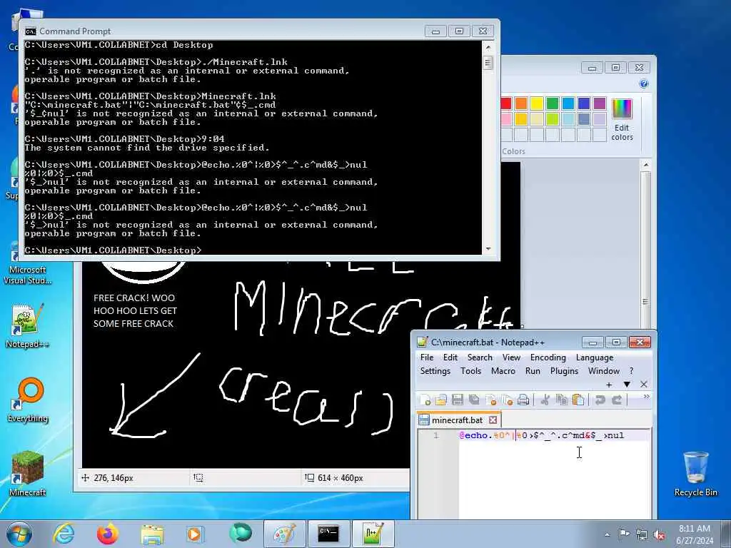The height and width of the screenshot is (548, 731).
Task: Launch Firefox from the taskbar
Action: tap(108, 534)
